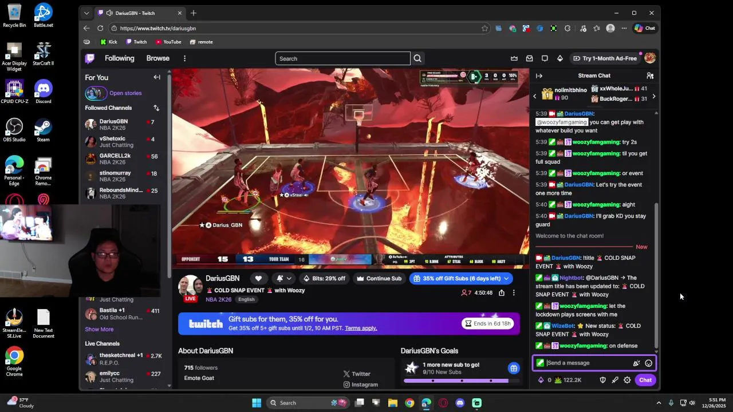733x412 pixels.
Task: Open the Kick bookmark
Action: pyautogui.click(x=109, y=42)
